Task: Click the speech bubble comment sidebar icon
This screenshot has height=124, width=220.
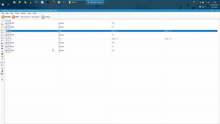Action: (x=2, y=76)
